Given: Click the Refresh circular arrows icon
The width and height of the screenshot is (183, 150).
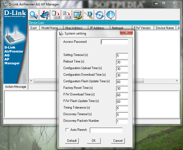Looking at the screenshot, I should point(99,15).
